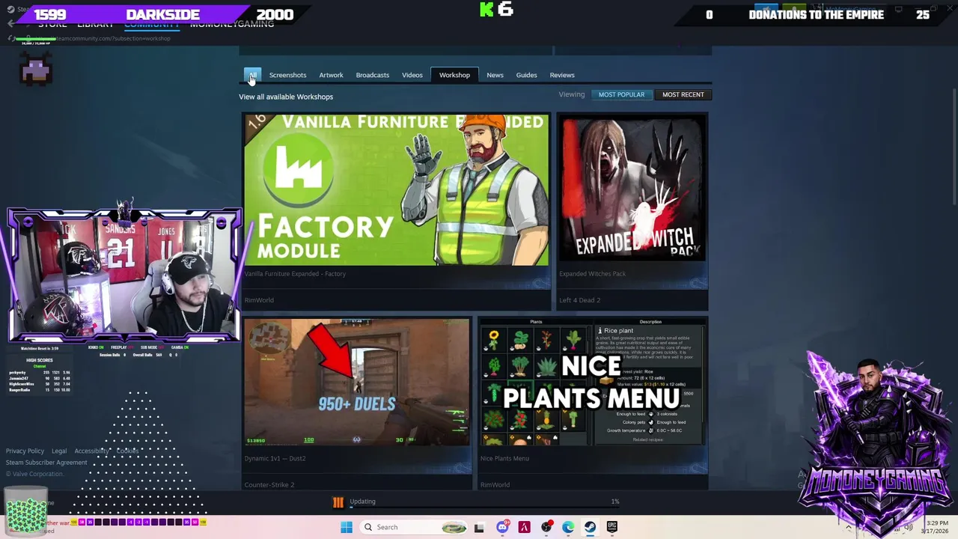Screen dimensions: 958x539
Task: Open Steam Subscriber Agreement link
Action: click(46, 463)
